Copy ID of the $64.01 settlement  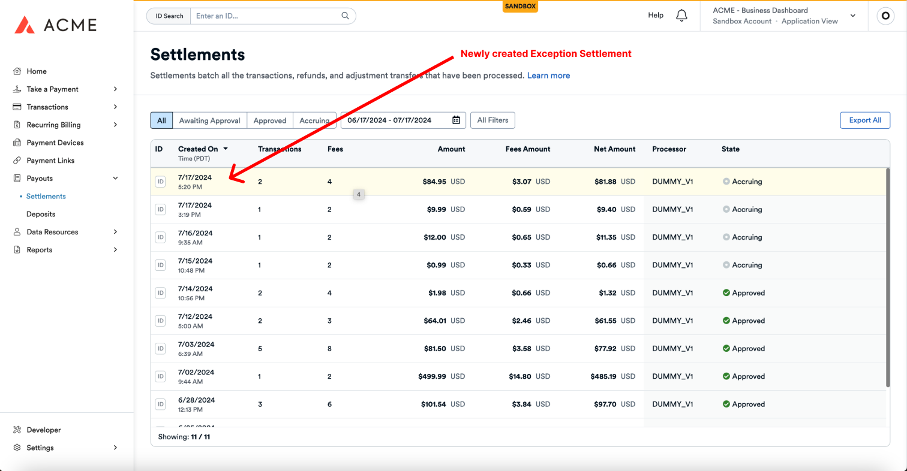tap(160, 321)
